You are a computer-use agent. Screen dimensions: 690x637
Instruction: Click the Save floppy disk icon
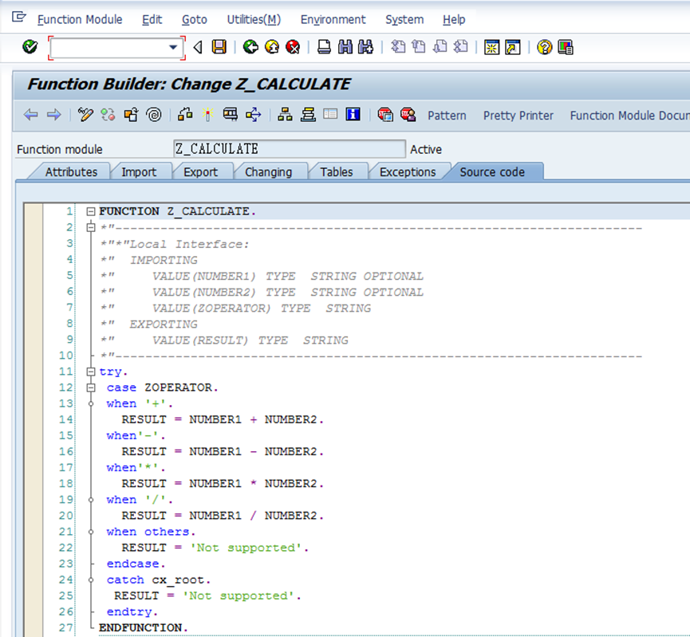219,48
